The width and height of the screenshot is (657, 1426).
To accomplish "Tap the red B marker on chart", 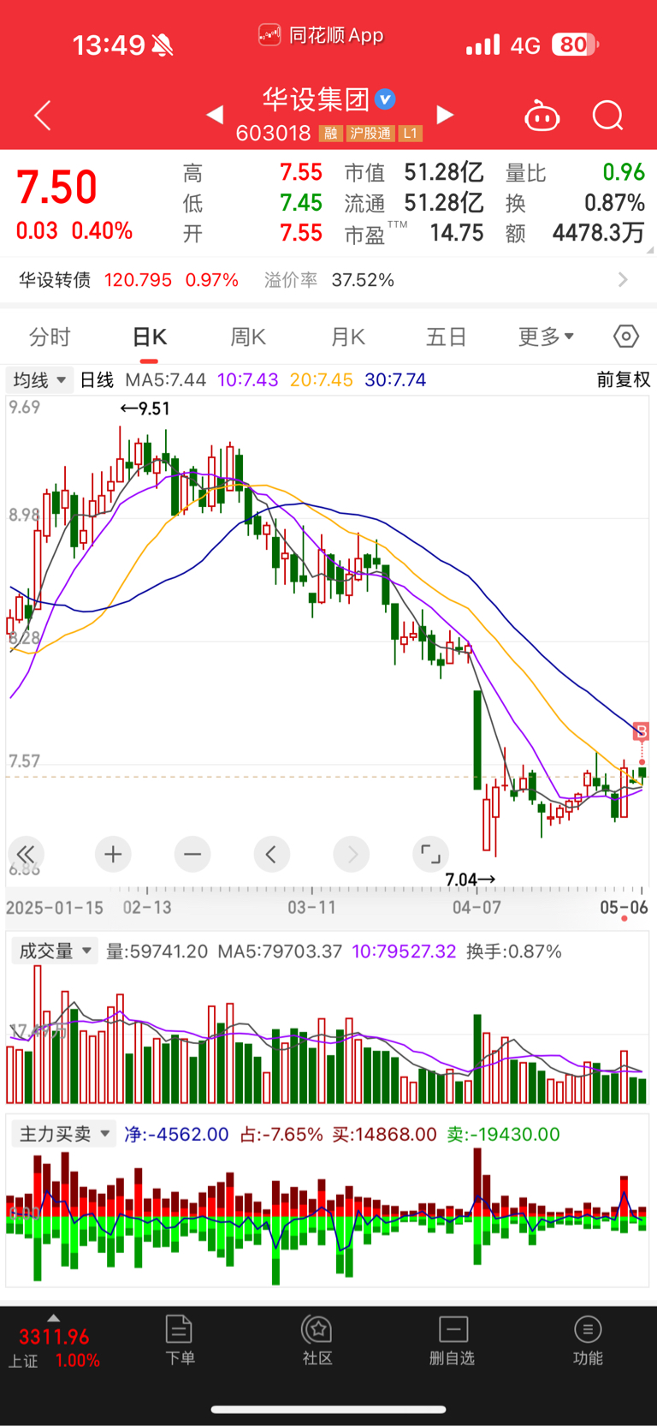I will (641, 731).
